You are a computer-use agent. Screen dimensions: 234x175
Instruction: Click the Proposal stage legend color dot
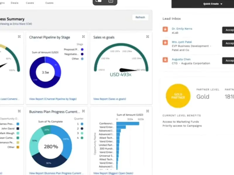(82, 50)
